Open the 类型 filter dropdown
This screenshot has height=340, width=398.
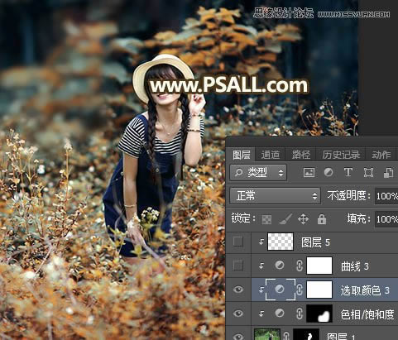coord(258,173)
